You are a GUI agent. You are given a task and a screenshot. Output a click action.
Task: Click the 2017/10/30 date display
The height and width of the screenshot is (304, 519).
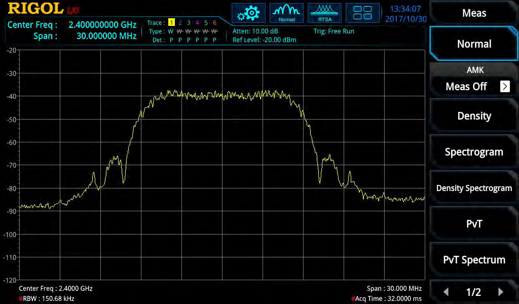[406, 19]
